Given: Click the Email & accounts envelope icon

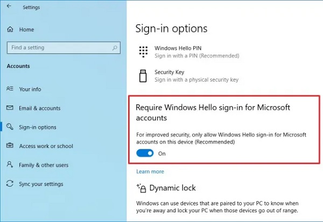Looking at the screenshot, I should point(10,108).
